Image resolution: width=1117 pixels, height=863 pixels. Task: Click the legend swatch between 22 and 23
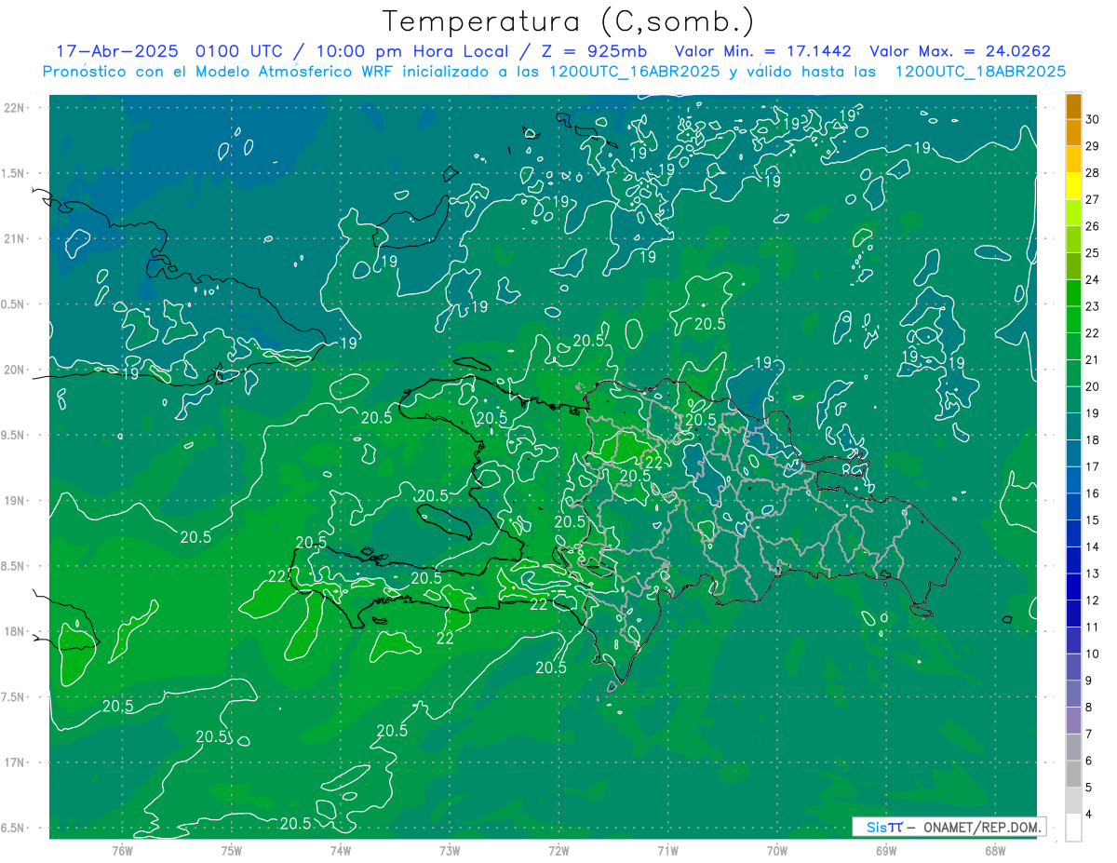point(1073,320)
